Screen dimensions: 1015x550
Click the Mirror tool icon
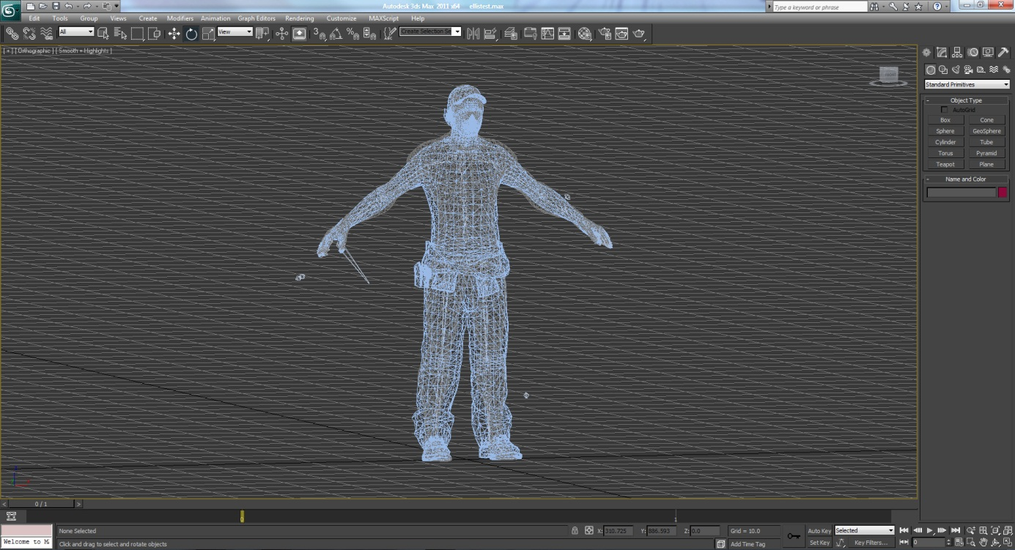[x=473, y=34]
